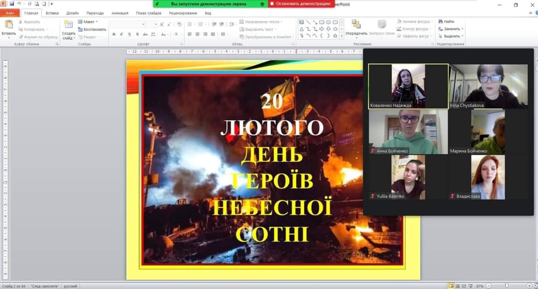
Task: Select the rectangle shape in shapes gallery
Action: (x=322, y=22)
